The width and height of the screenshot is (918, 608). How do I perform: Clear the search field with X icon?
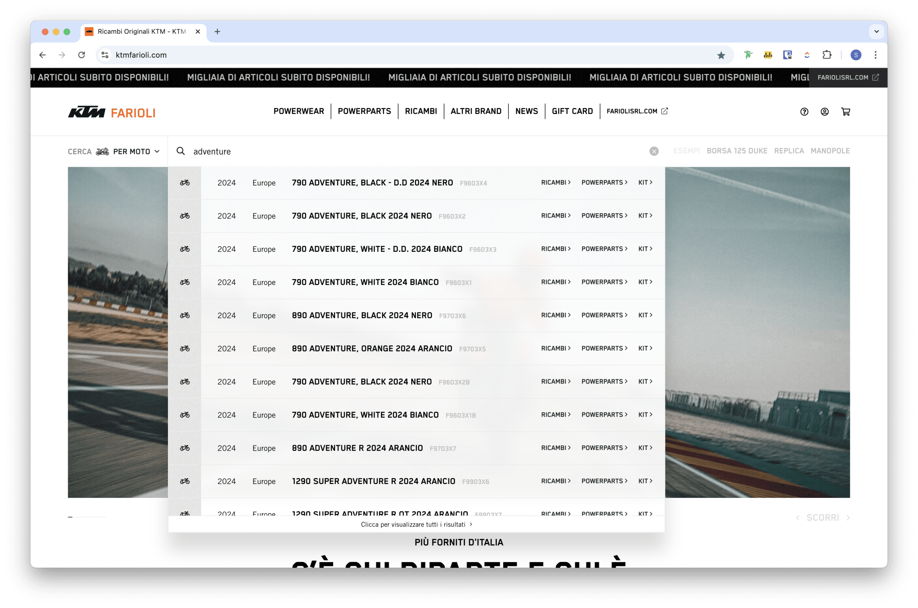click(654, 151)
